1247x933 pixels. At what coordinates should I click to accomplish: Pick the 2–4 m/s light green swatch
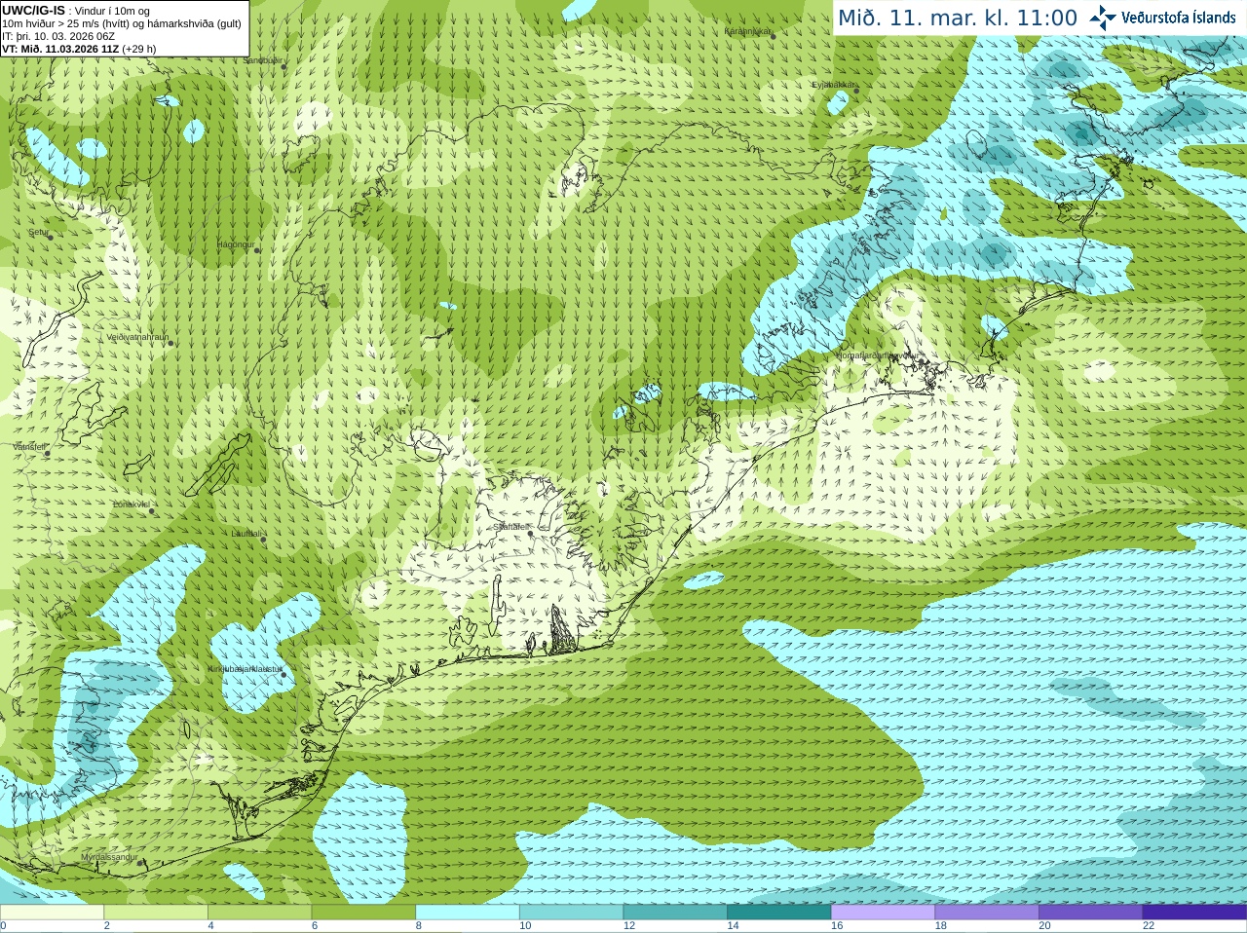point(156,913)
